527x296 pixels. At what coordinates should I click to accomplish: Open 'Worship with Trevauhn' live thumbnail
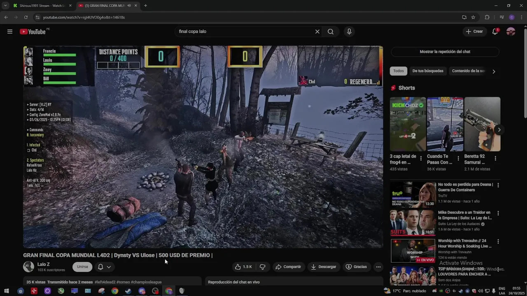[413, 250]
